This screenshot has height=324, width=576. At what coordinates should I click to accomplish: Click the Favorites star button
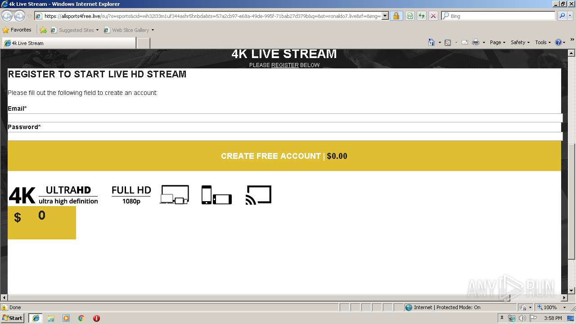17,30
